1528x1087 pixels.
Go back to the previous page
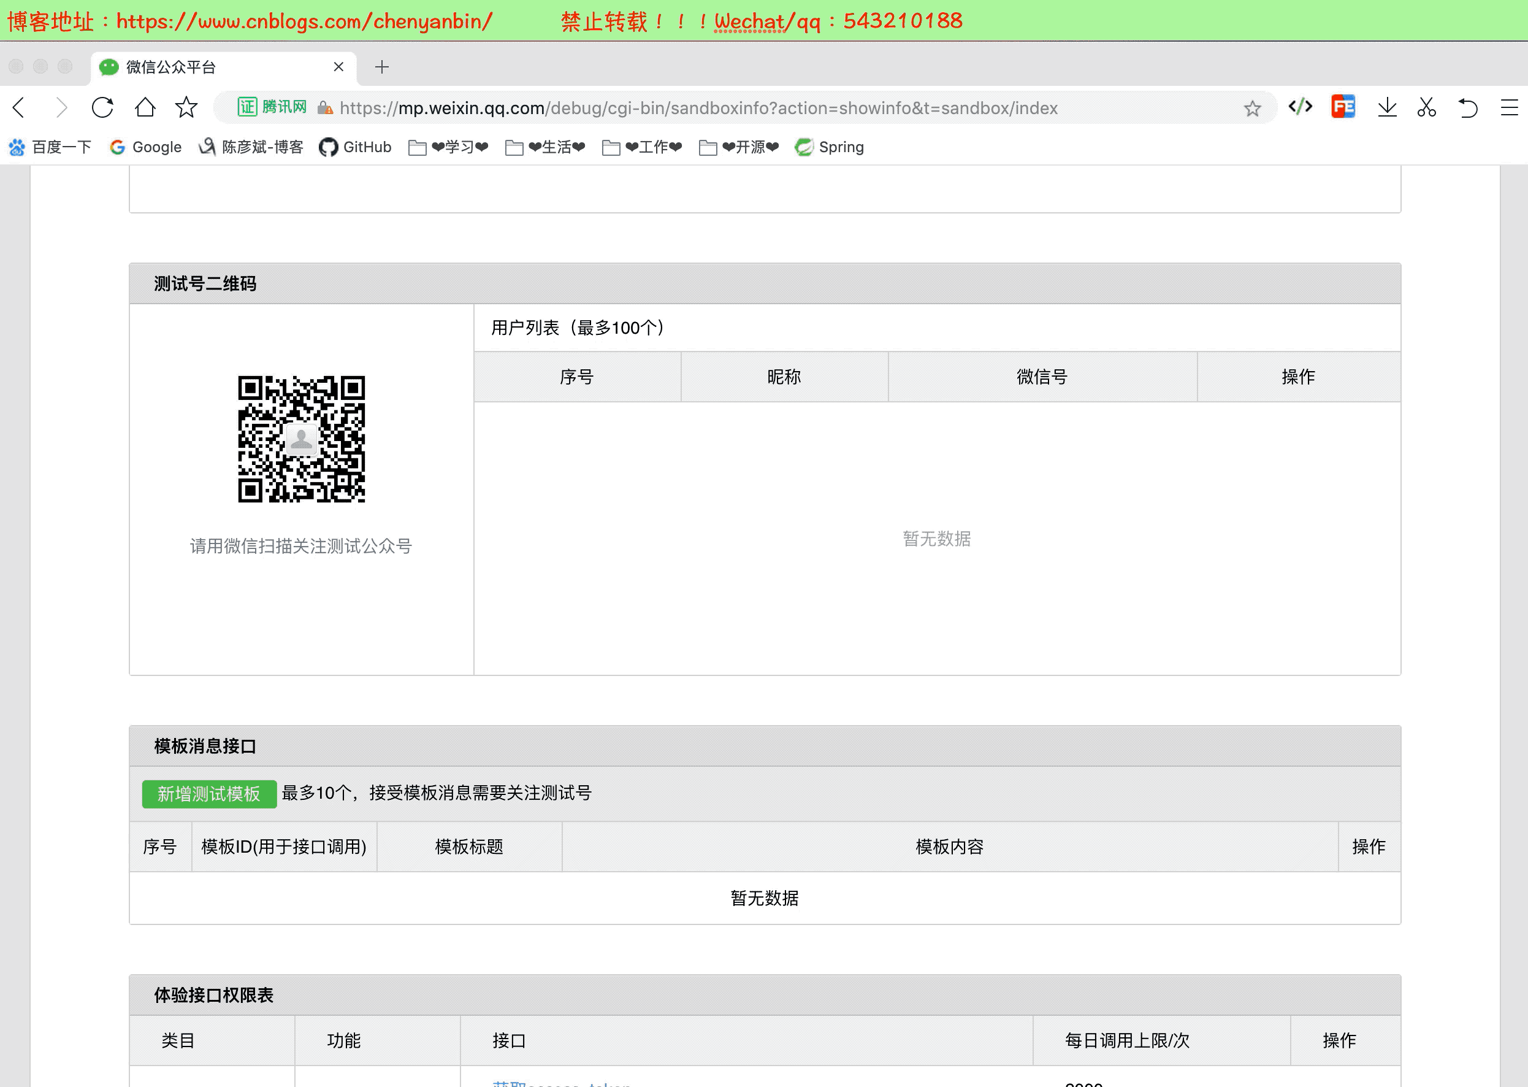[x=19, y=108]
